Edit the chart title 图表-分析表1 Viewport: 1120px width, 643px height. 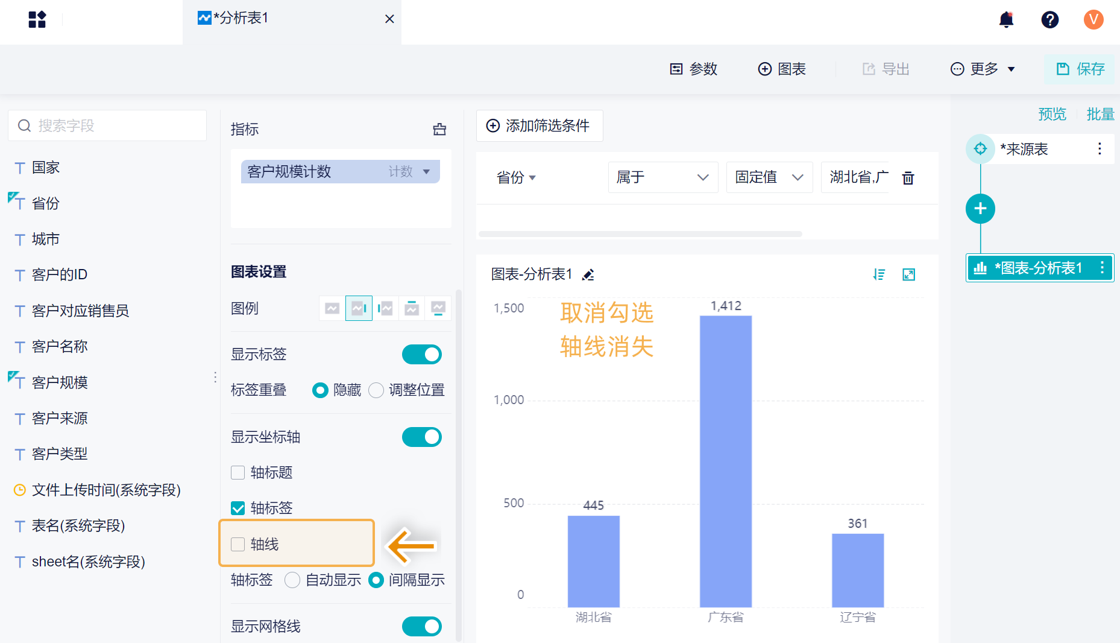(x=588, y=275)
